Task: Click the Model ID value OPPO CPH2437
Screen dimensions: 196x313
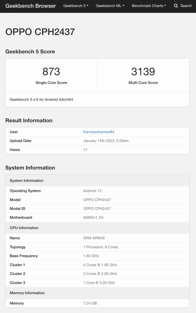Action: point(97,209)
